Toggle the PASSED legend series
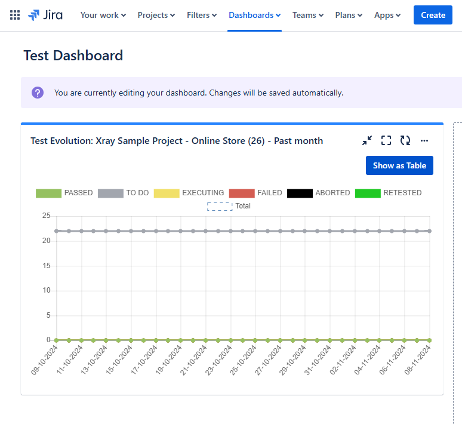 [x=64, y=193]
